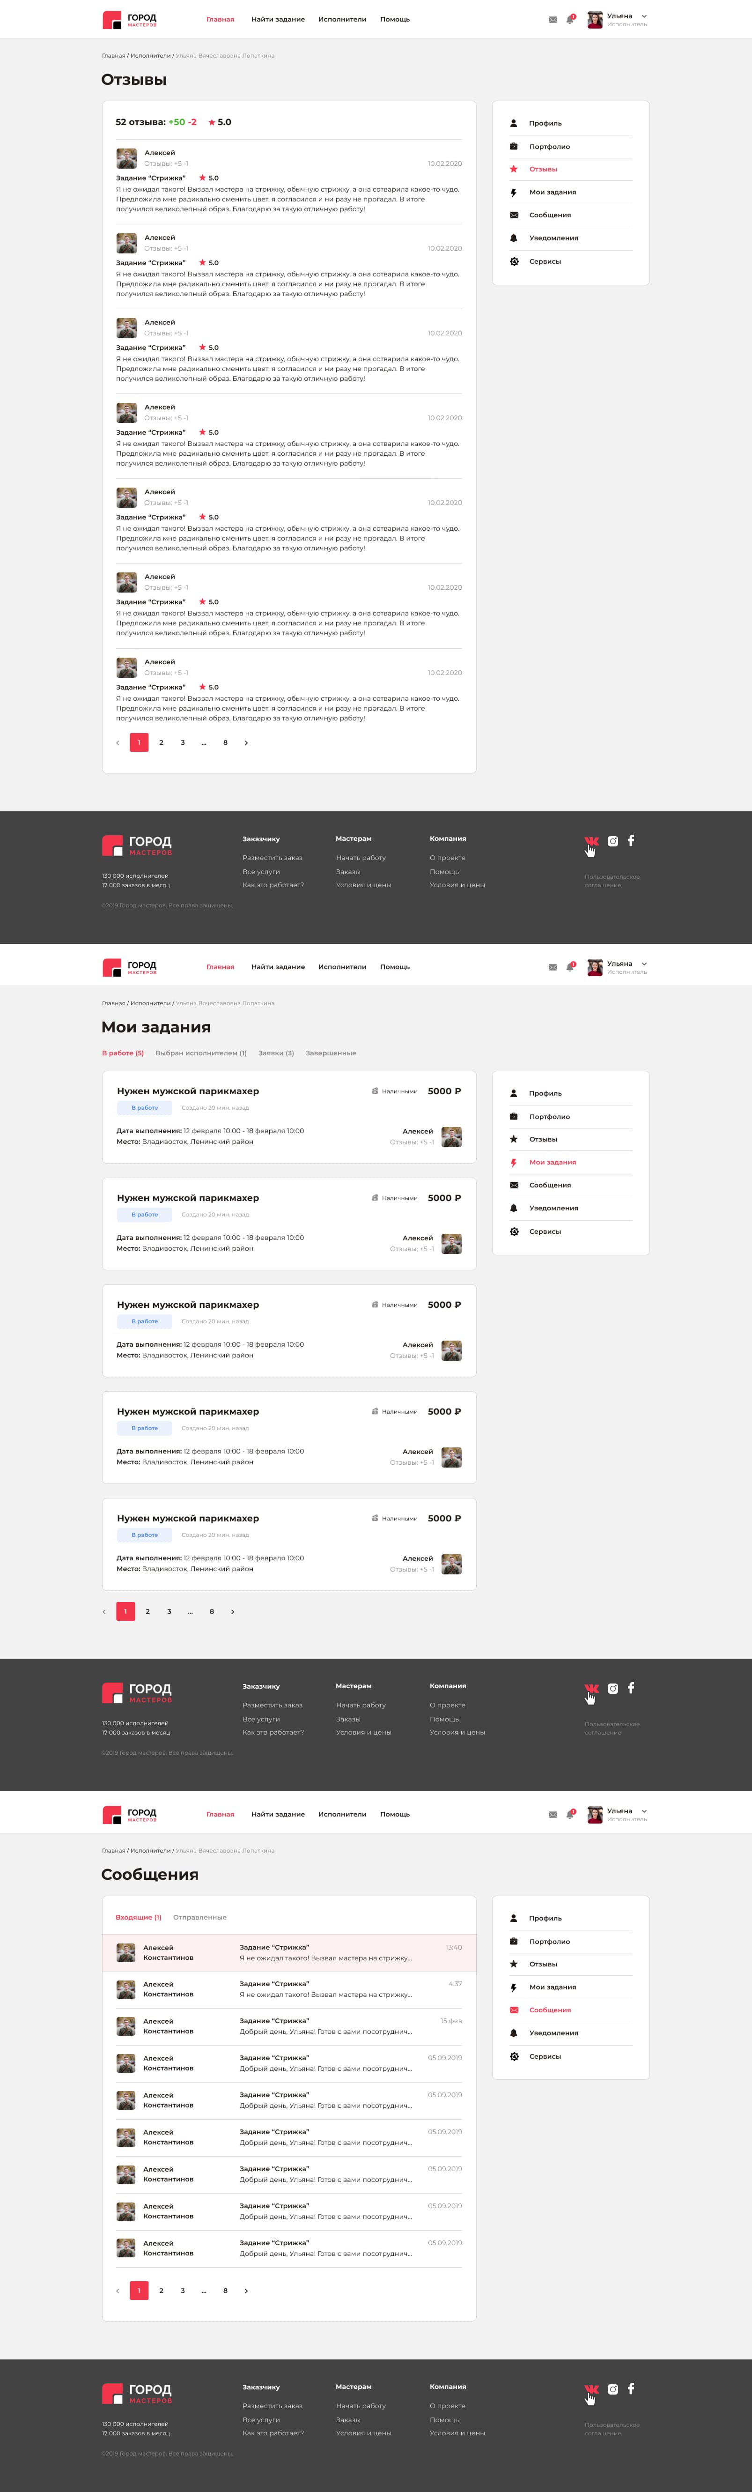Click Как это работает? in Мои задания footer
Screen dimensions: 752x2492
point(273,1733)
